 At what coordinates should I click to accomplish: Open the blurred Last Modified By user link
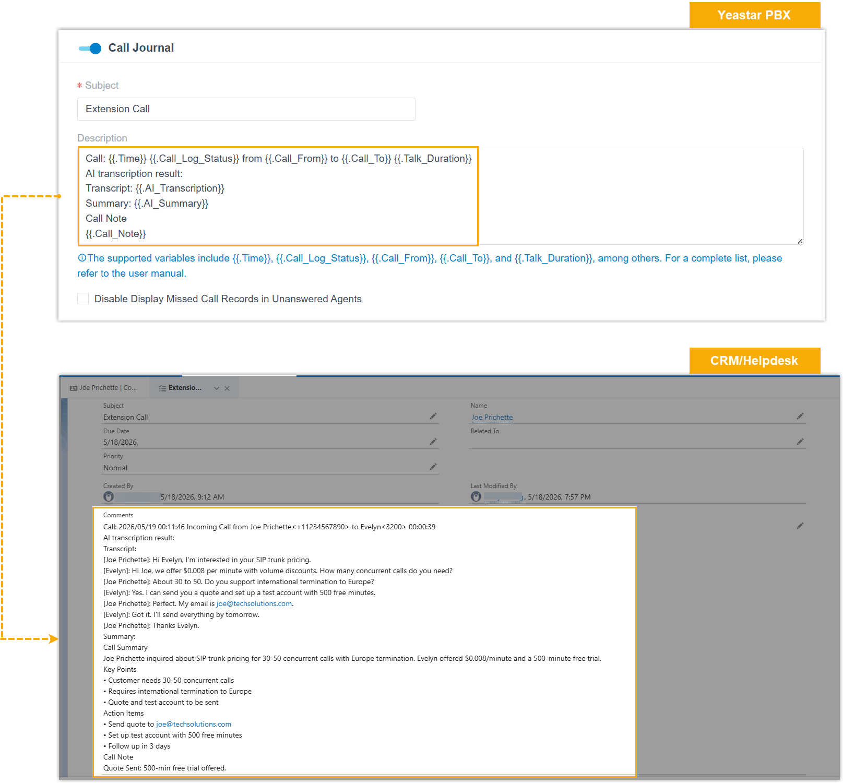[x=503, y=497]
